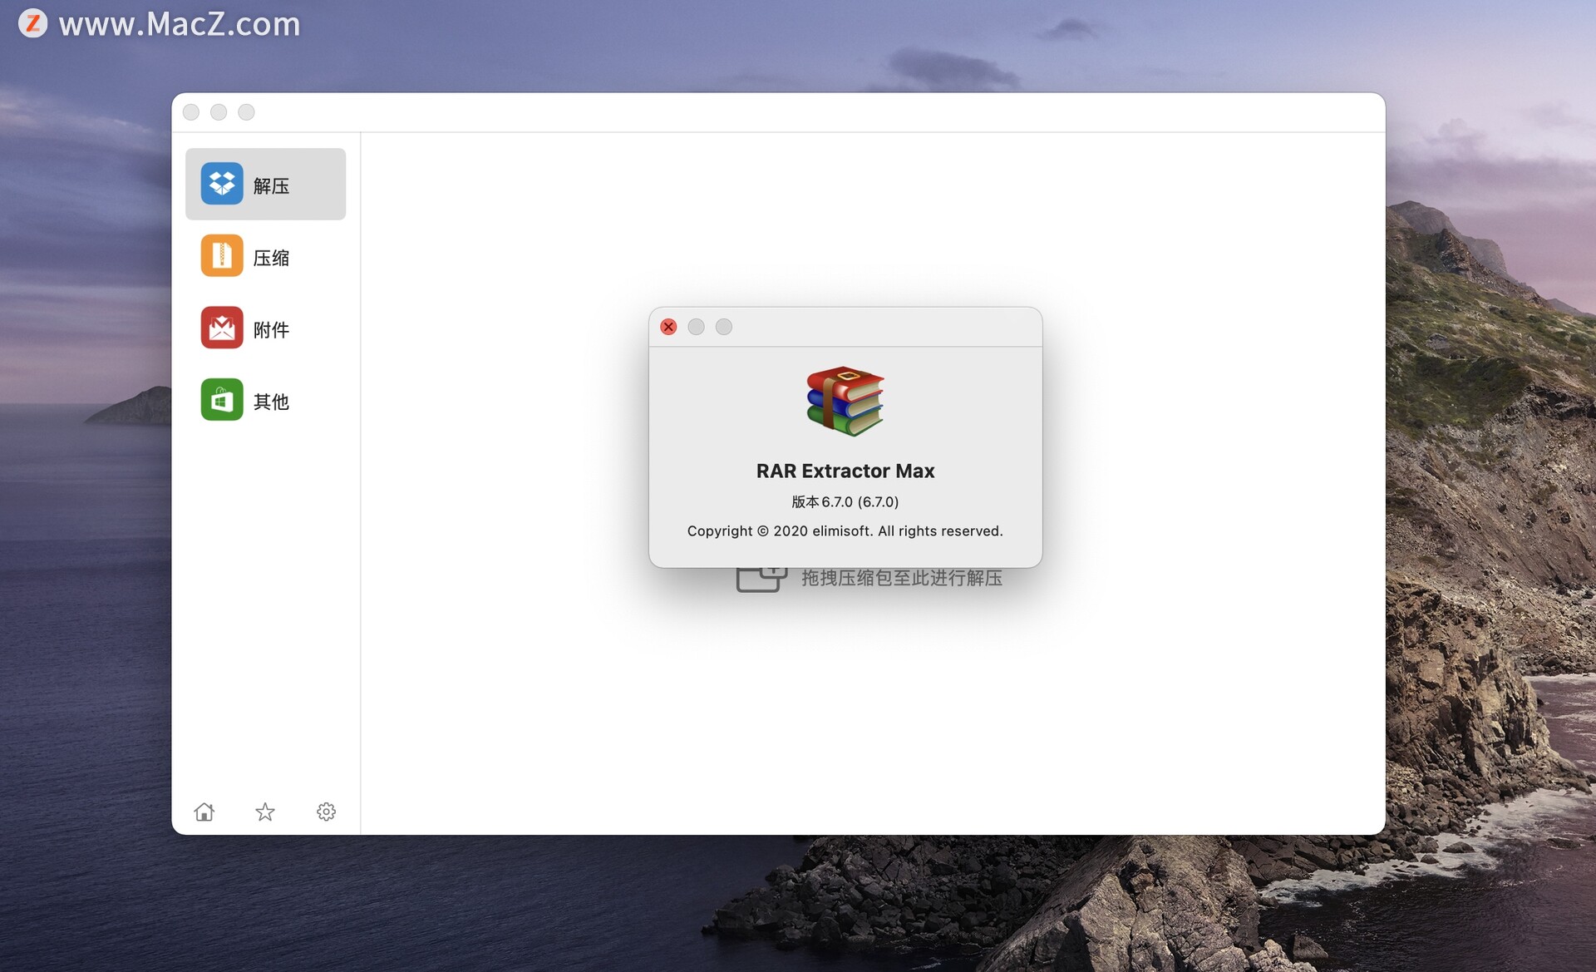Image resolution: width=1596 pixels, height=972 pixels.
Task: Click the '版本 6.7.0 (6.7.0)' version text
Action: (845, 501)
